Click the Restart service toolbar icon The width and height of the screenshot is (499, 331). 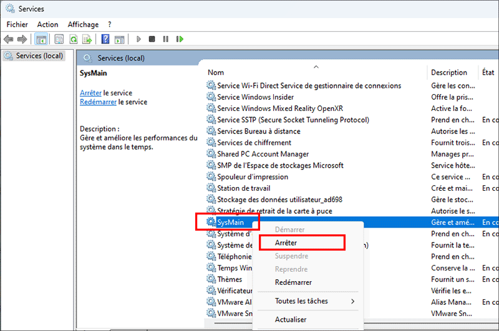point(180,39)
